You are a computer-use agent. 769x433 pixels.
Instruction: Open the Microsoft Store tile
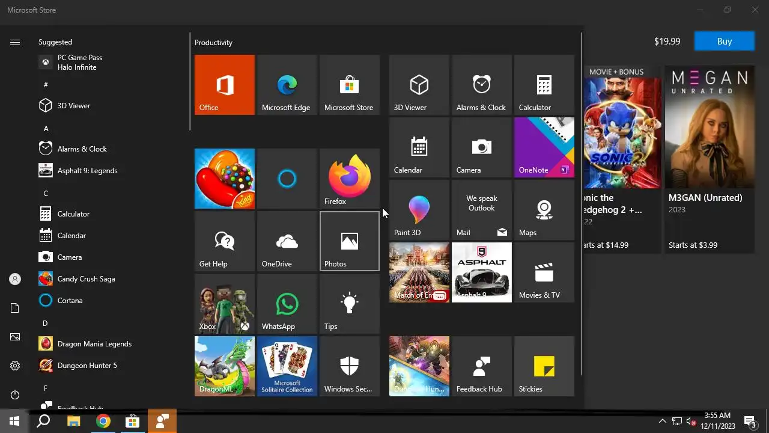click(350, 85)
